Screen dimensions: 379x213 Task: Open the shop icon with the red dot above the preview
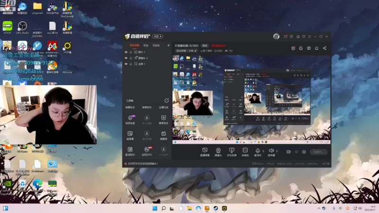pos(293,48)
